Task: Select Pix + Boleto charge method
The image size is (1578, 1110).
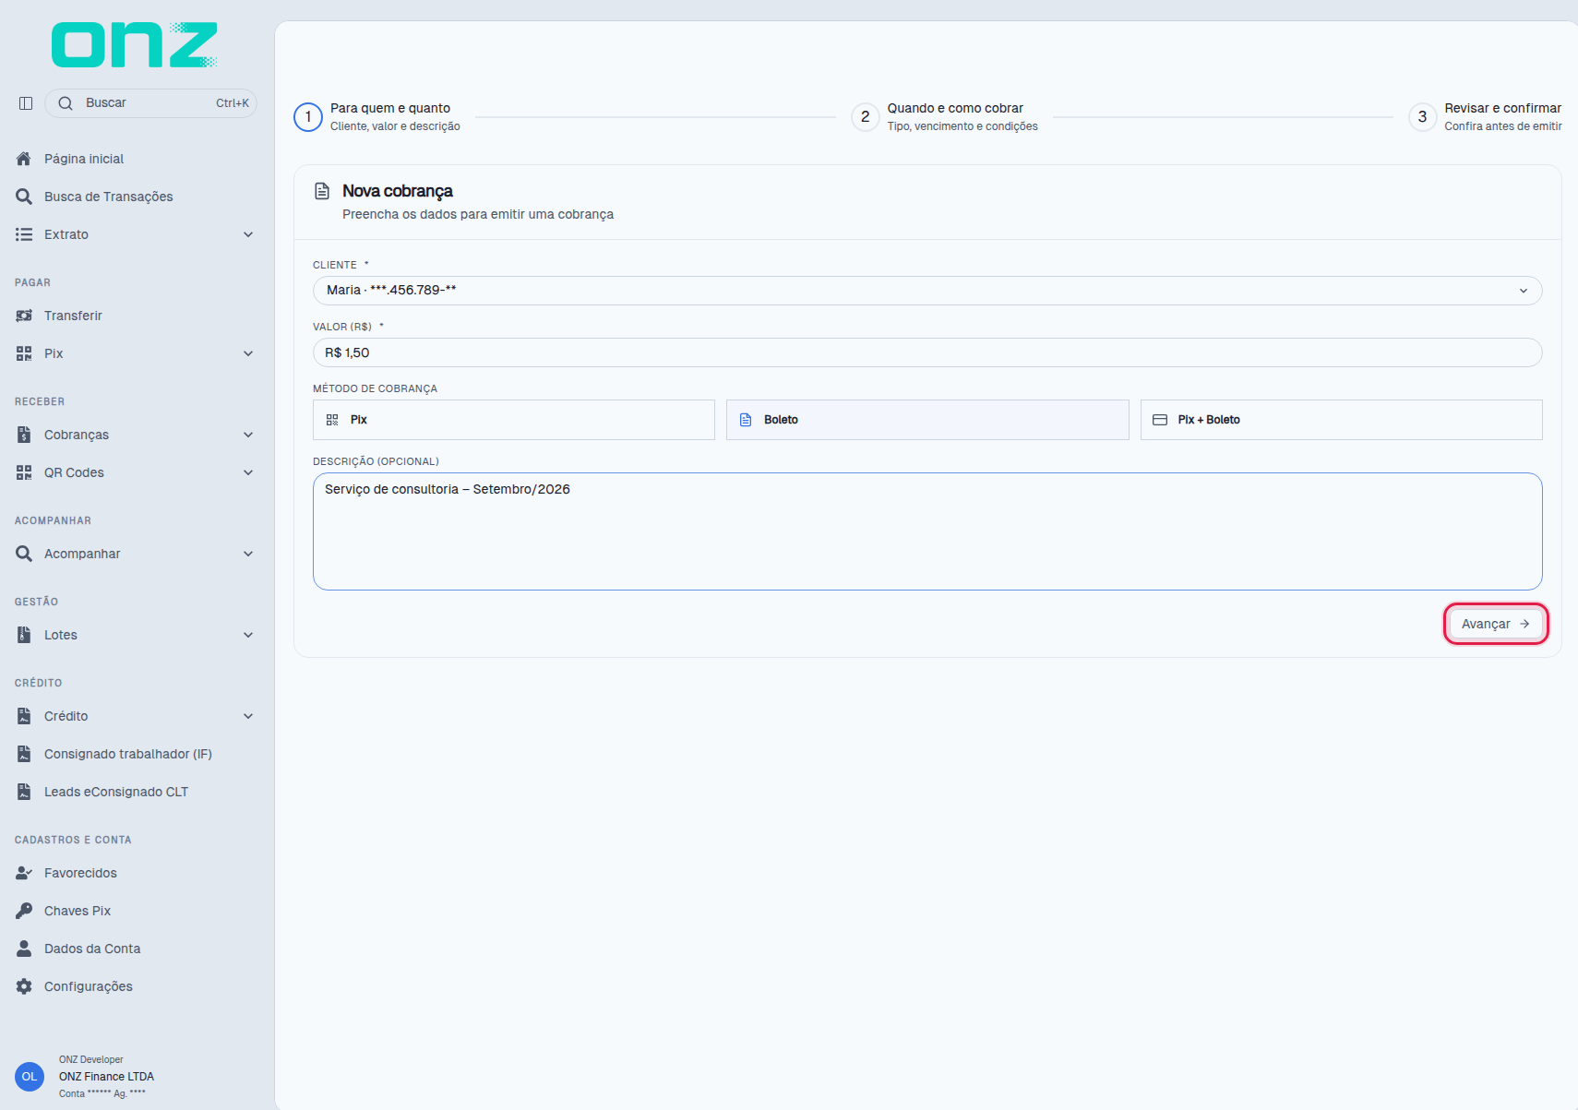Action: click(1342, 420)
